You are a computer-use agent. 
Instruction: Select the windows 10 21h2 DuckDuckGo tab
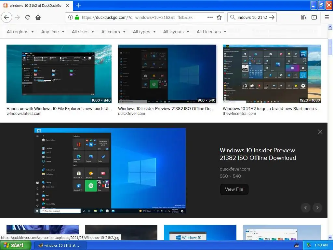36,6
